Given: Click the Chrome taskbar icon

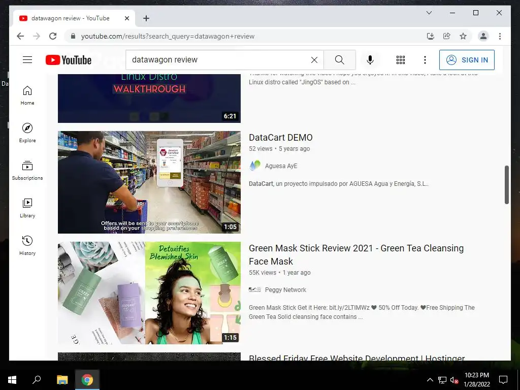Looking at the screenshot, I should click(x=87, y=380).
